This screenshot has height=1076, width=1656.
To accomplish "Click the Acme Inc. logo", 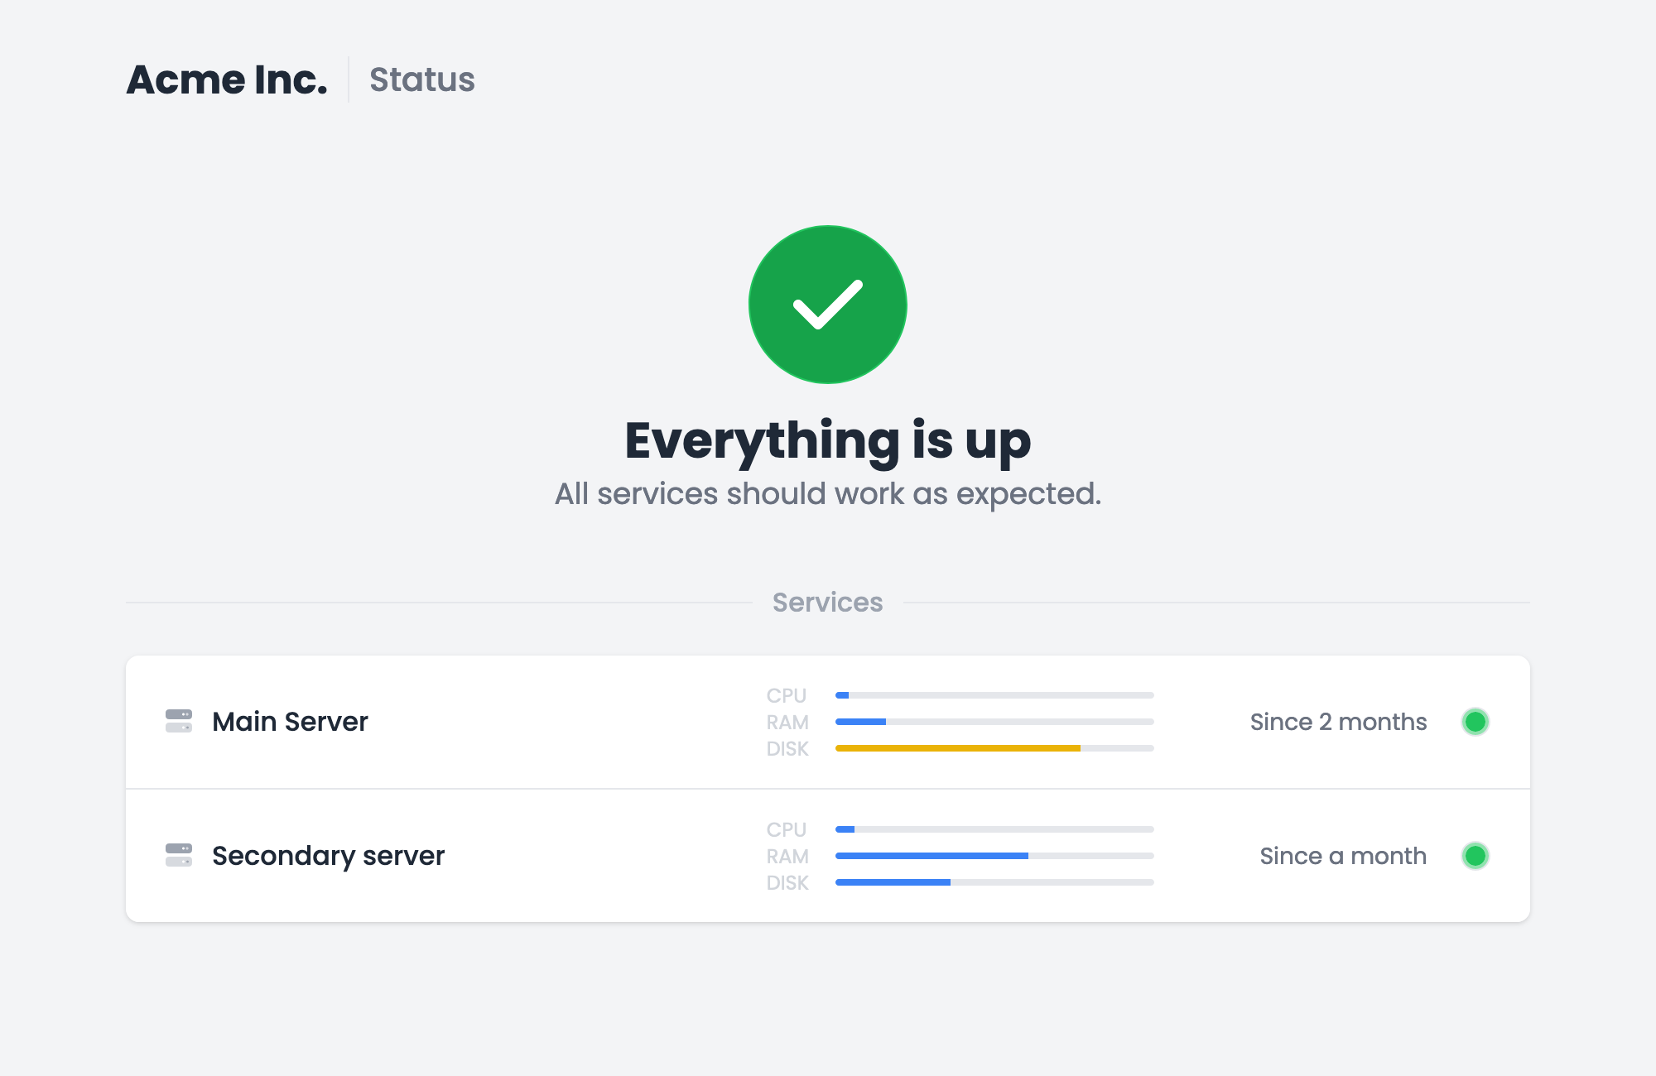I will (229, 79).
